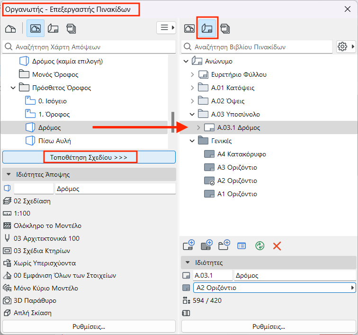
Task: Collapse A.03 Υποσύνολο folder
Action: pos(192,114)
